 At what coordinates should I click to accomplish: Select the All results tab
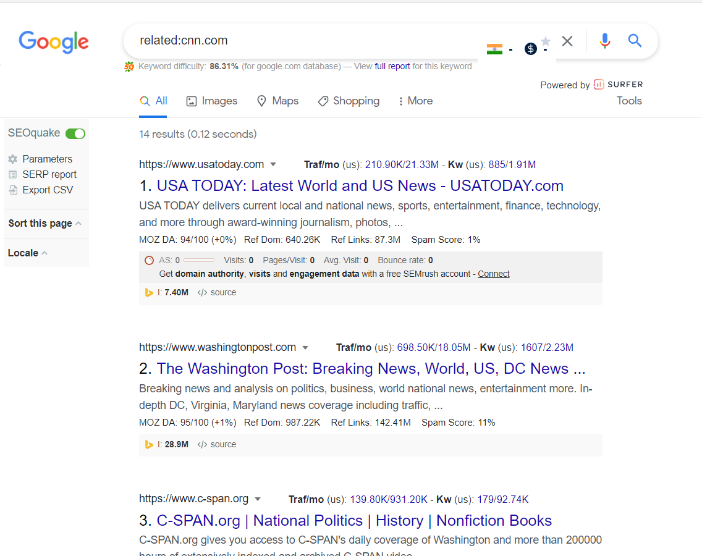tap(153, 101)
